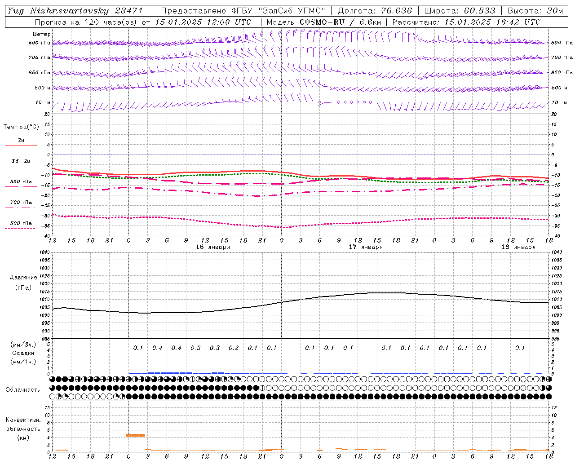Image resolution: width=575 pixels, height=460 pixels.
Task: Click the computed time Рассчитано: 15.01.2025 16:42 UTC
Action: (x=466, y=22)
